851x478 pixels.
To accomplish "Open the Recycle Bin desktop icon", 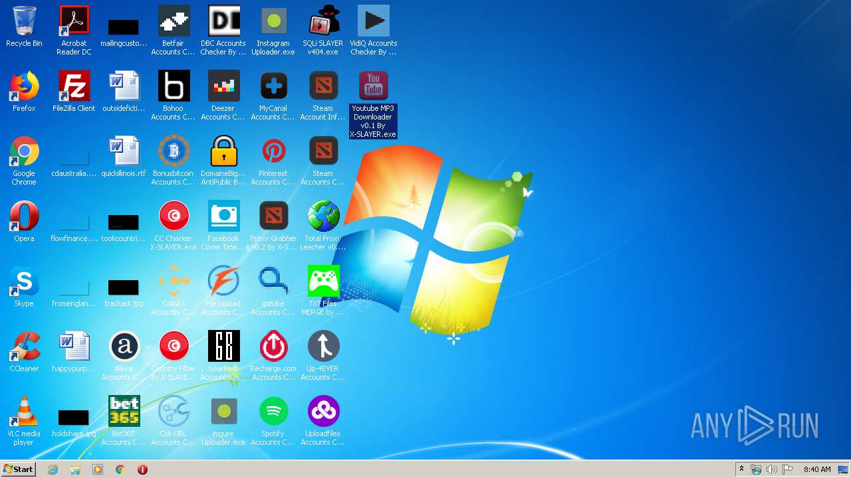I will [24, 27].
